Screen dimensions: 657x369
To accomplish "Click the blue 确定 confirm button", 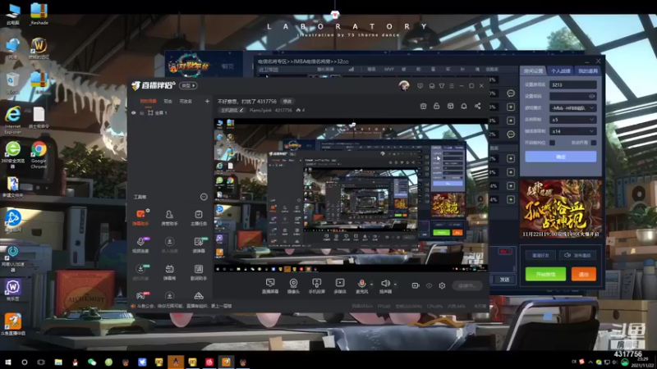I will (561, 157).
